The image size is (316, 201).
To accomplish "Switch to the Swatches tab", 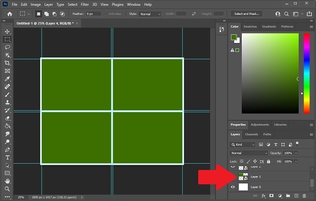I will point(250,27).
